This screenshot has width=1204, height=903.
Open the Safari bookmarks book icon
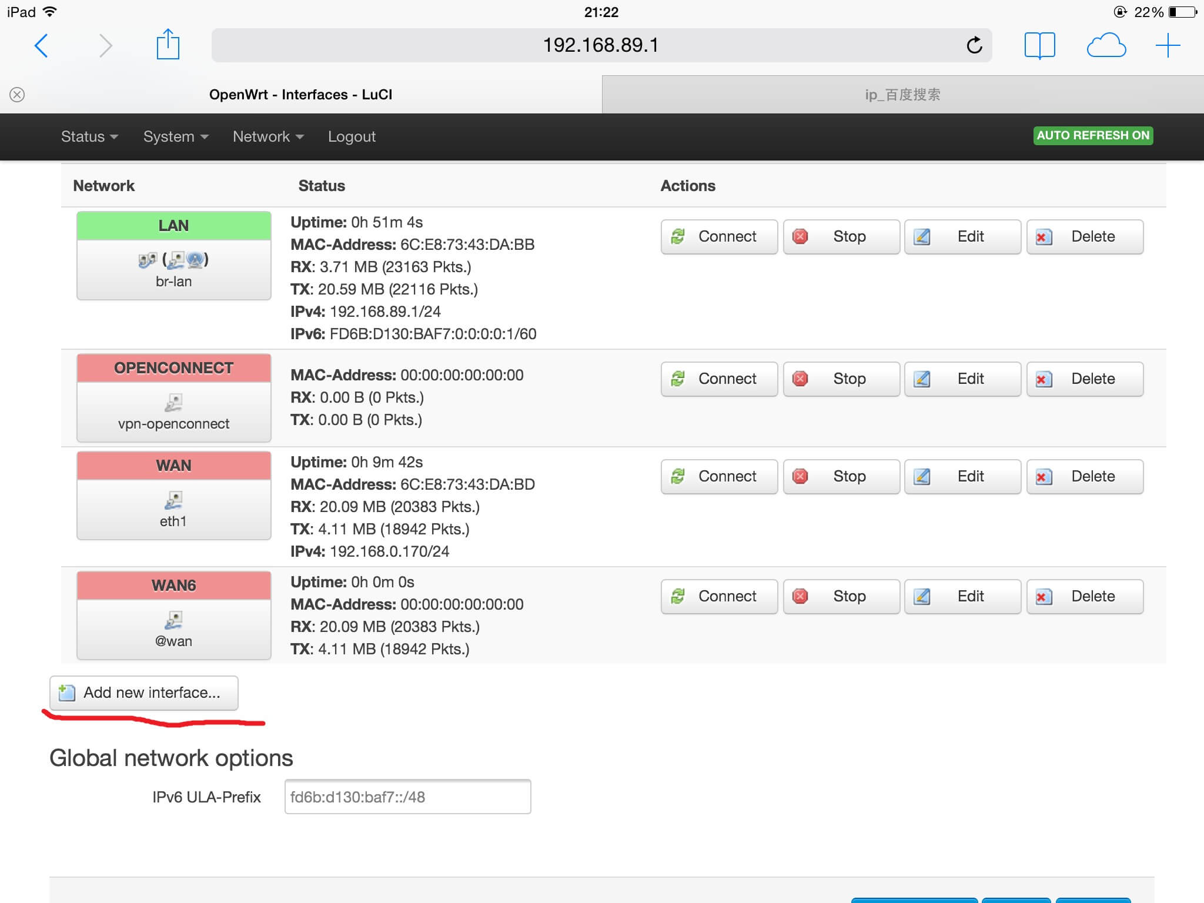1039,45
